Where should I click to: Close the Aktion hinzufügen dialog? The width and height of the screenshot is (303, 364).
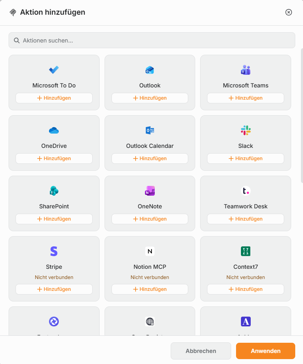coord(288,12)
